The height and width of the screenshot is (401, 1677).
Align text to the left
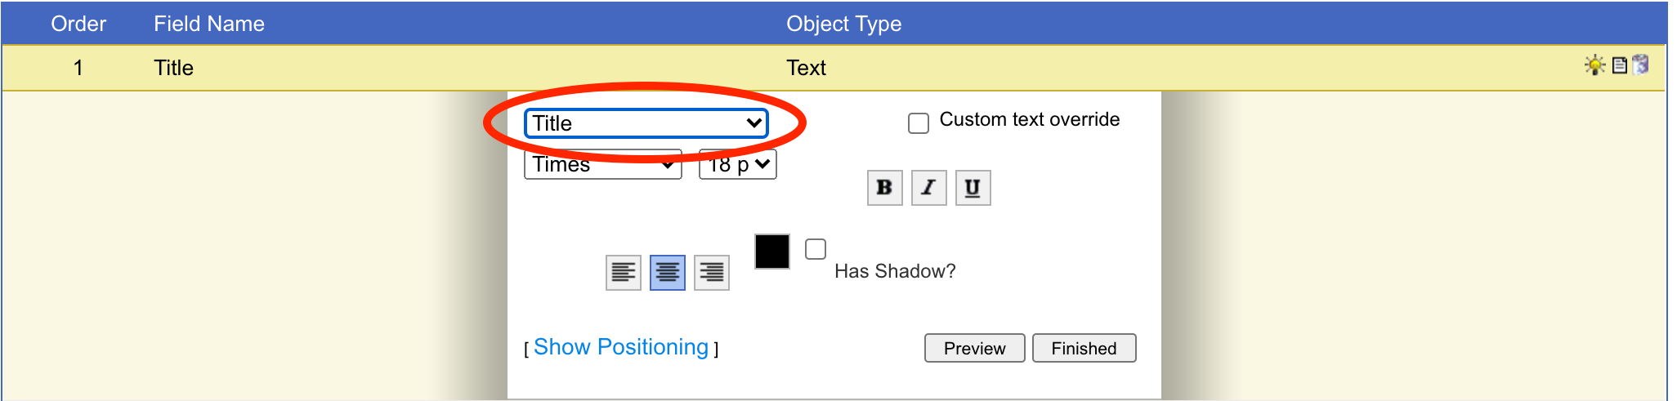(624, 273)
